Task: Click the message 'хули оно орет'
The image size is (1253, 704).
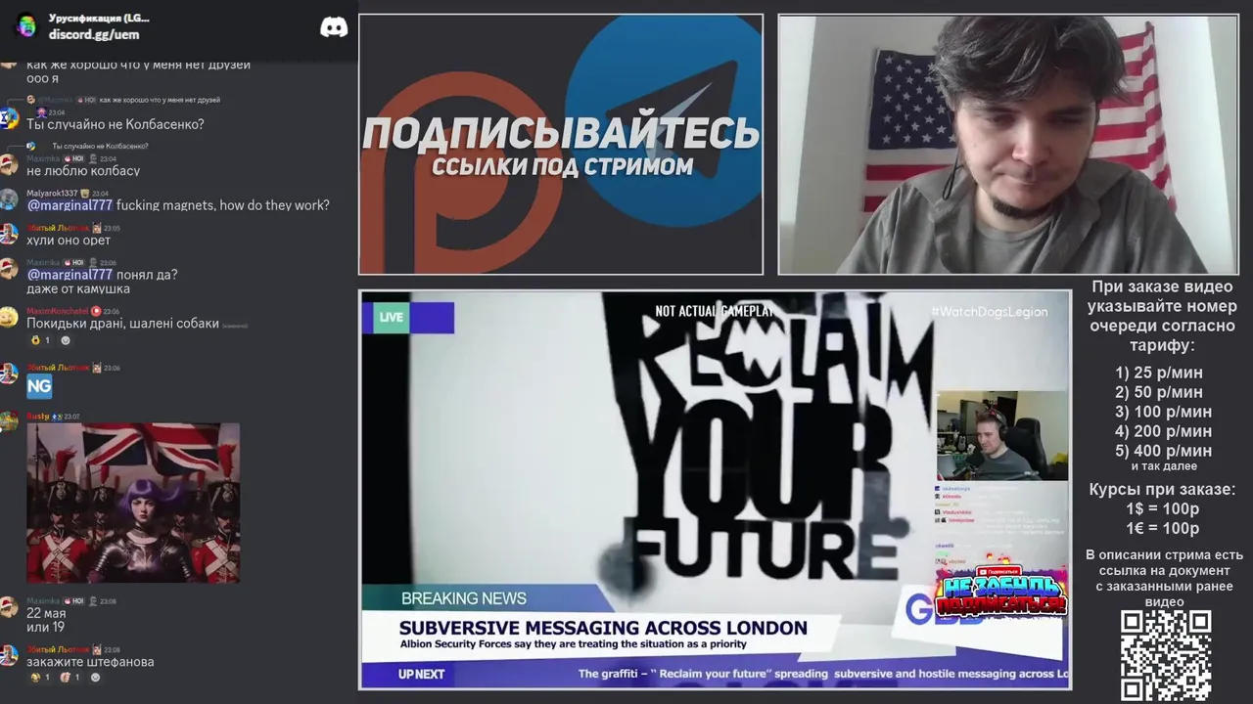Action: point(69,241)
